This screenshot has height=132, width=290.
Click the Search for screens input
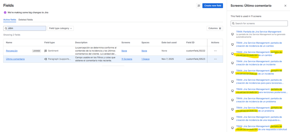(259, 24)
